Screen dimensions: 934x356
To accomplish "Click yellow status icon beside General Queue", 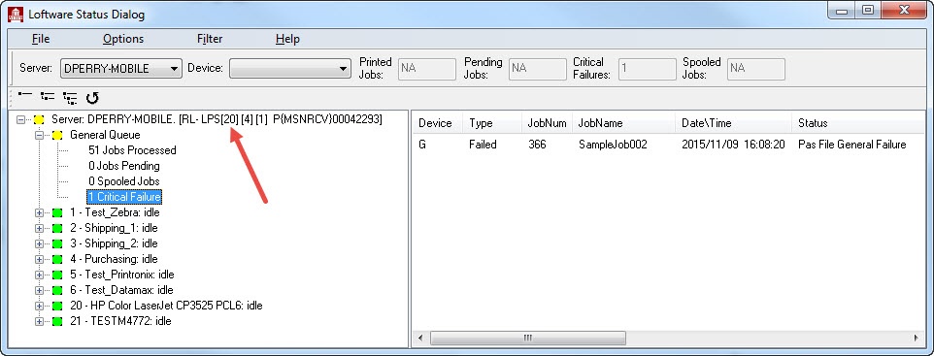I will coord(57,135).
